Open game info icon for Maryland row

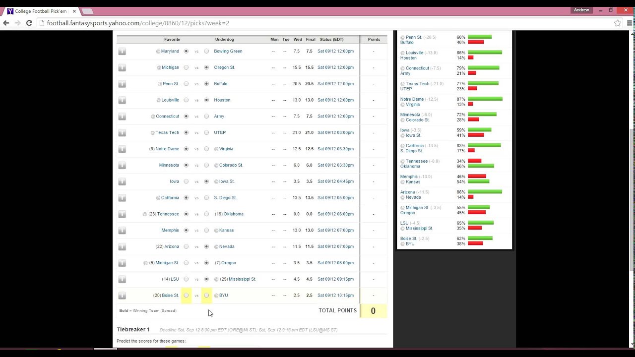[x=122, y=51]
